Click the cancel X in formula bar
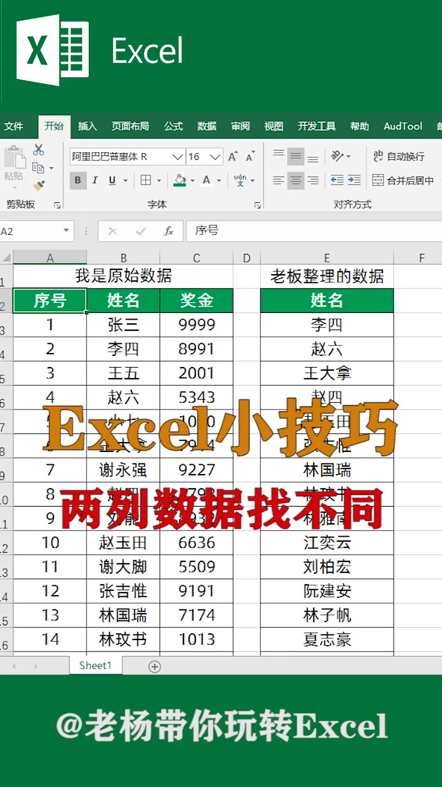 112,231
